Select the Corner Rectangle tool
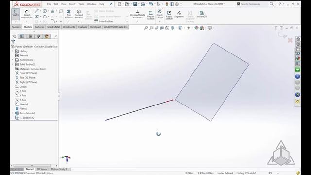 (x=37, y=16)
